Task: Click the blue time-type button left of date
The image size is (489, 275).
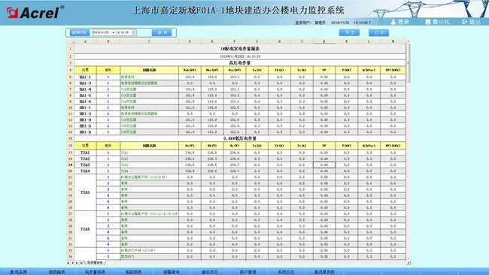Action: point(80,32)
